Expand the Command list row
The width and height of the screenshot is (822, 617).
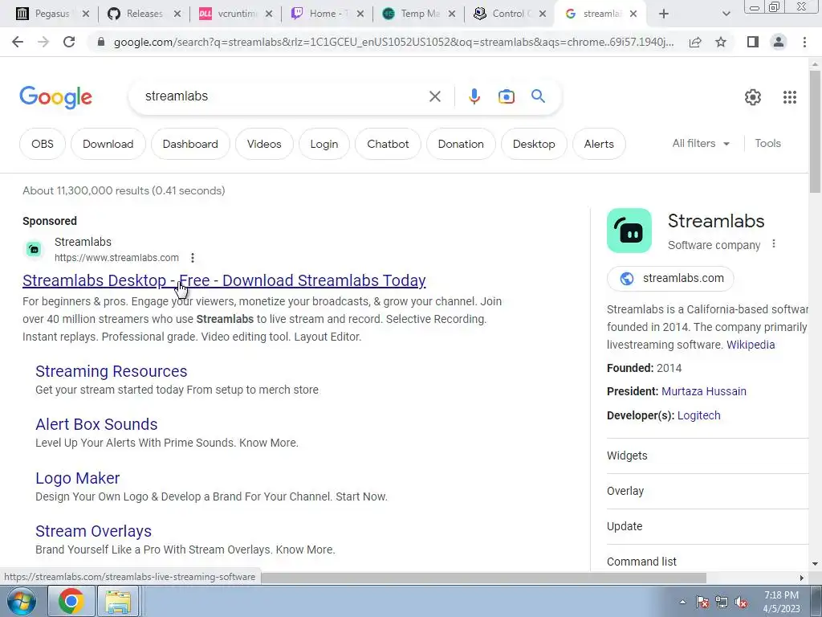[708, 561]
